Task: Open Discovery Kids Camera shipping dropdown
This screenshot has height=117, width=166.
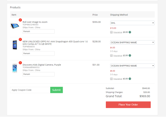Action: coord(132,66)
